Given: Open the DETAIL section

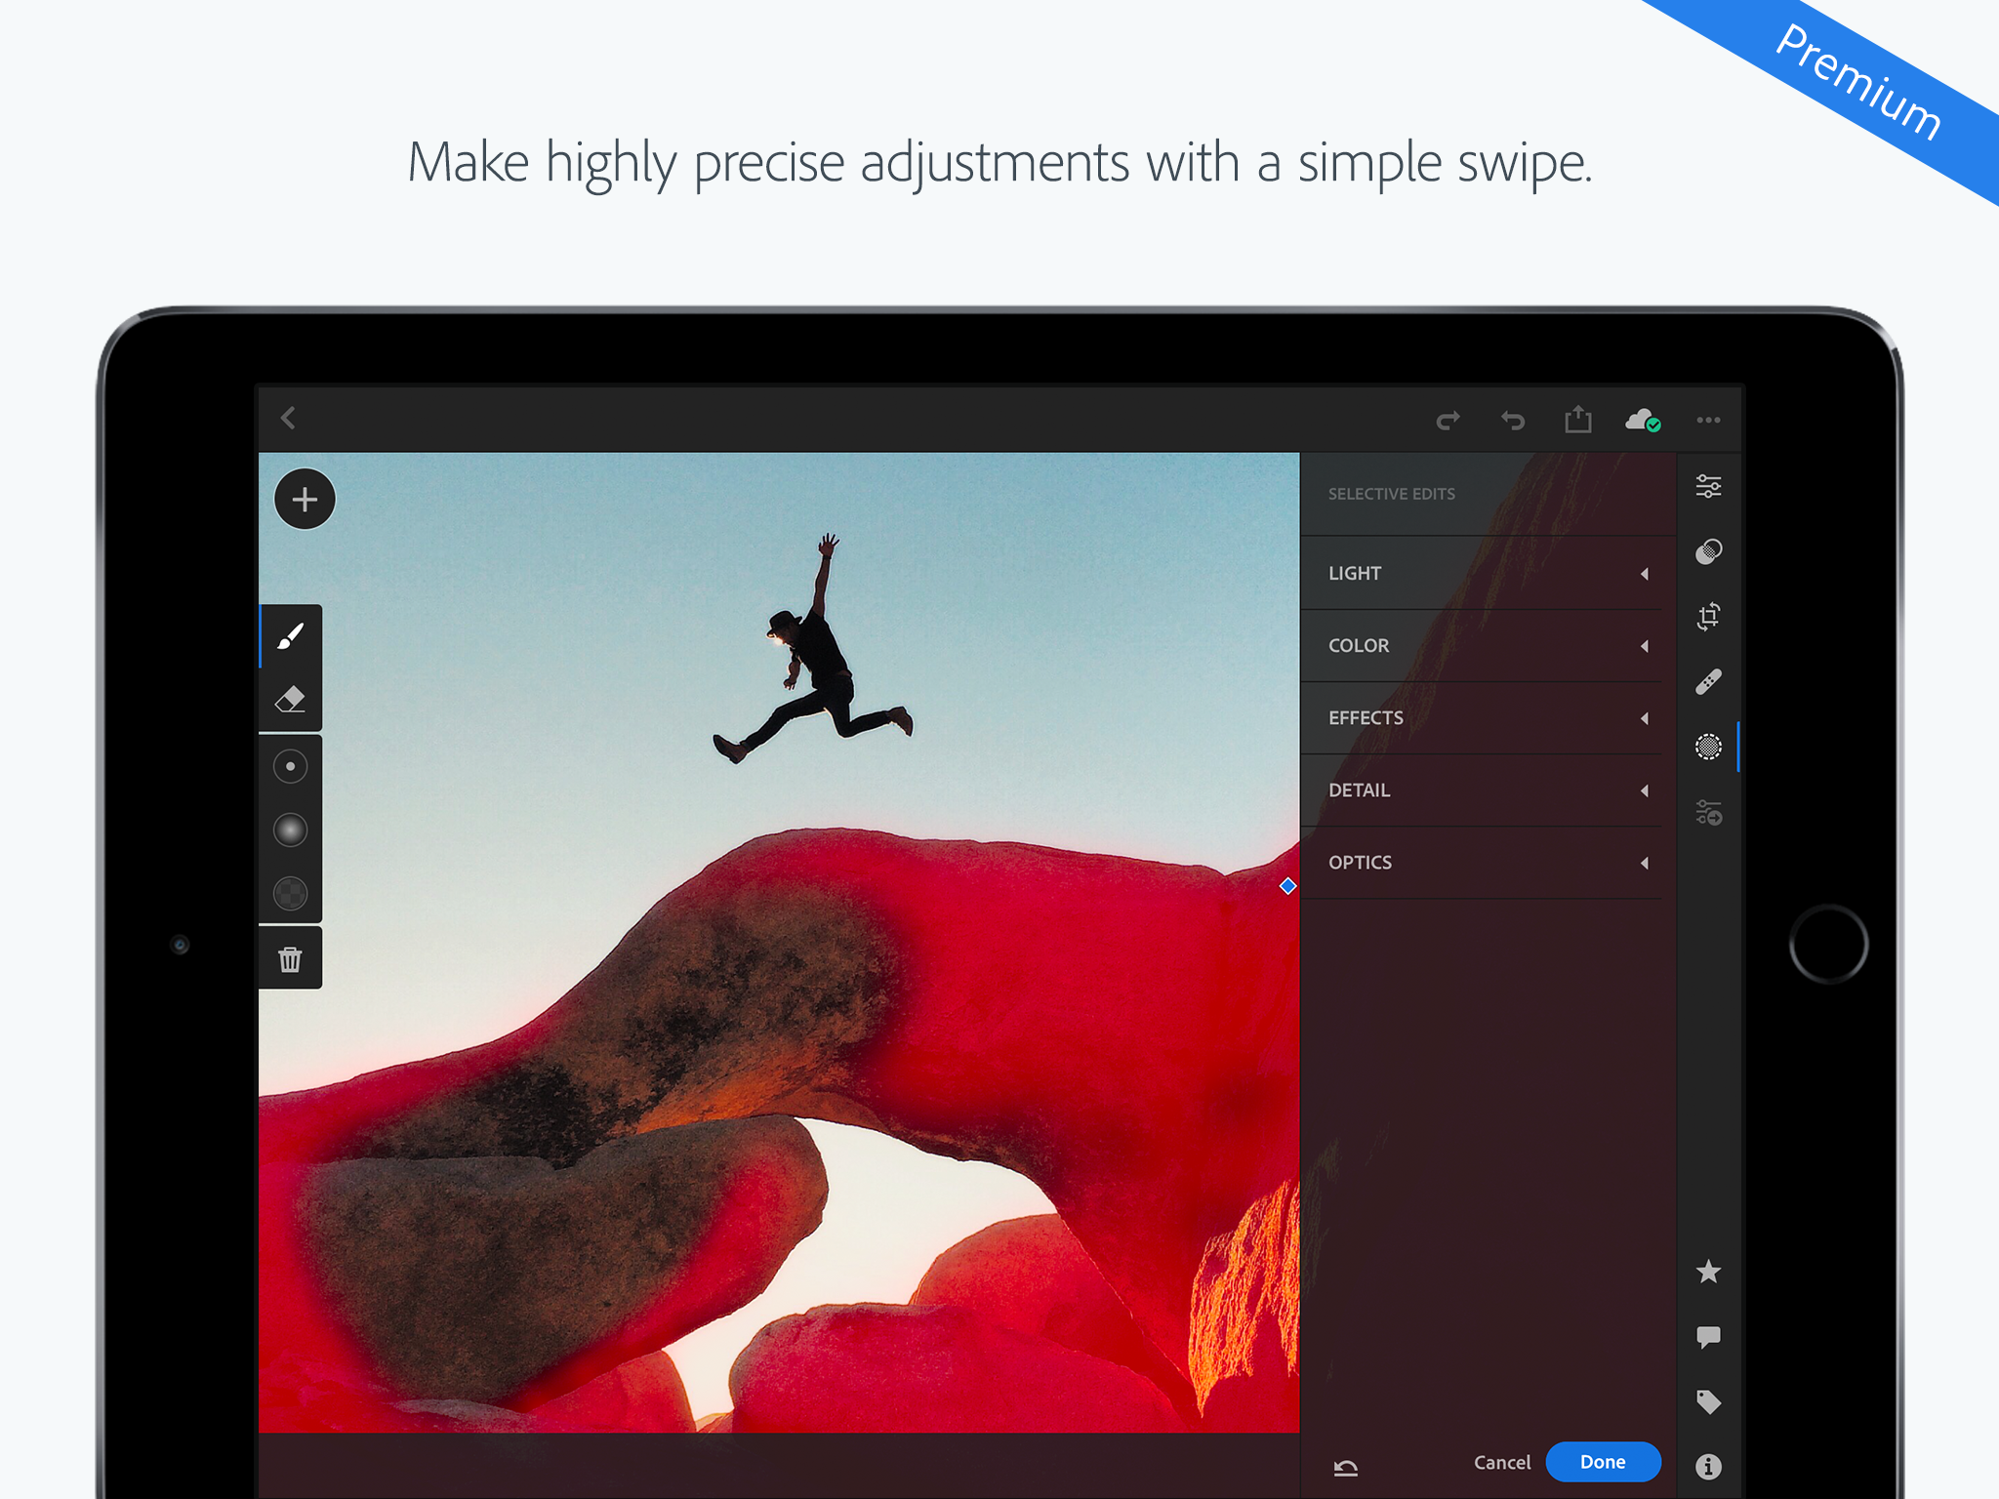Looking at the screenshot, I should pos(1481,790).
